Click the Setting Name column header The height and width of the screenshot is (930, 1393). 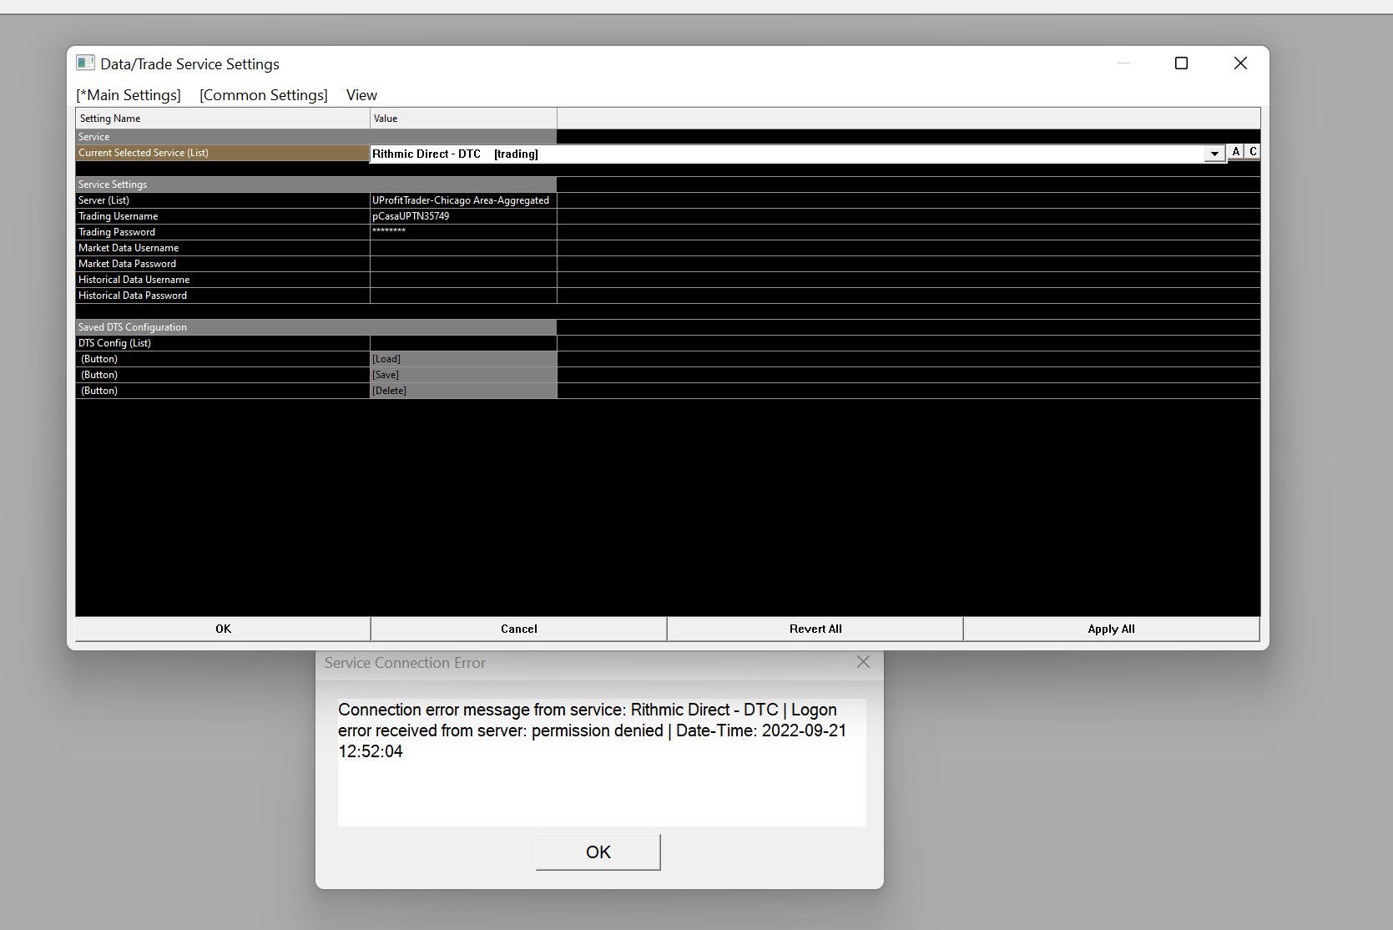click(x=223, y=119)
